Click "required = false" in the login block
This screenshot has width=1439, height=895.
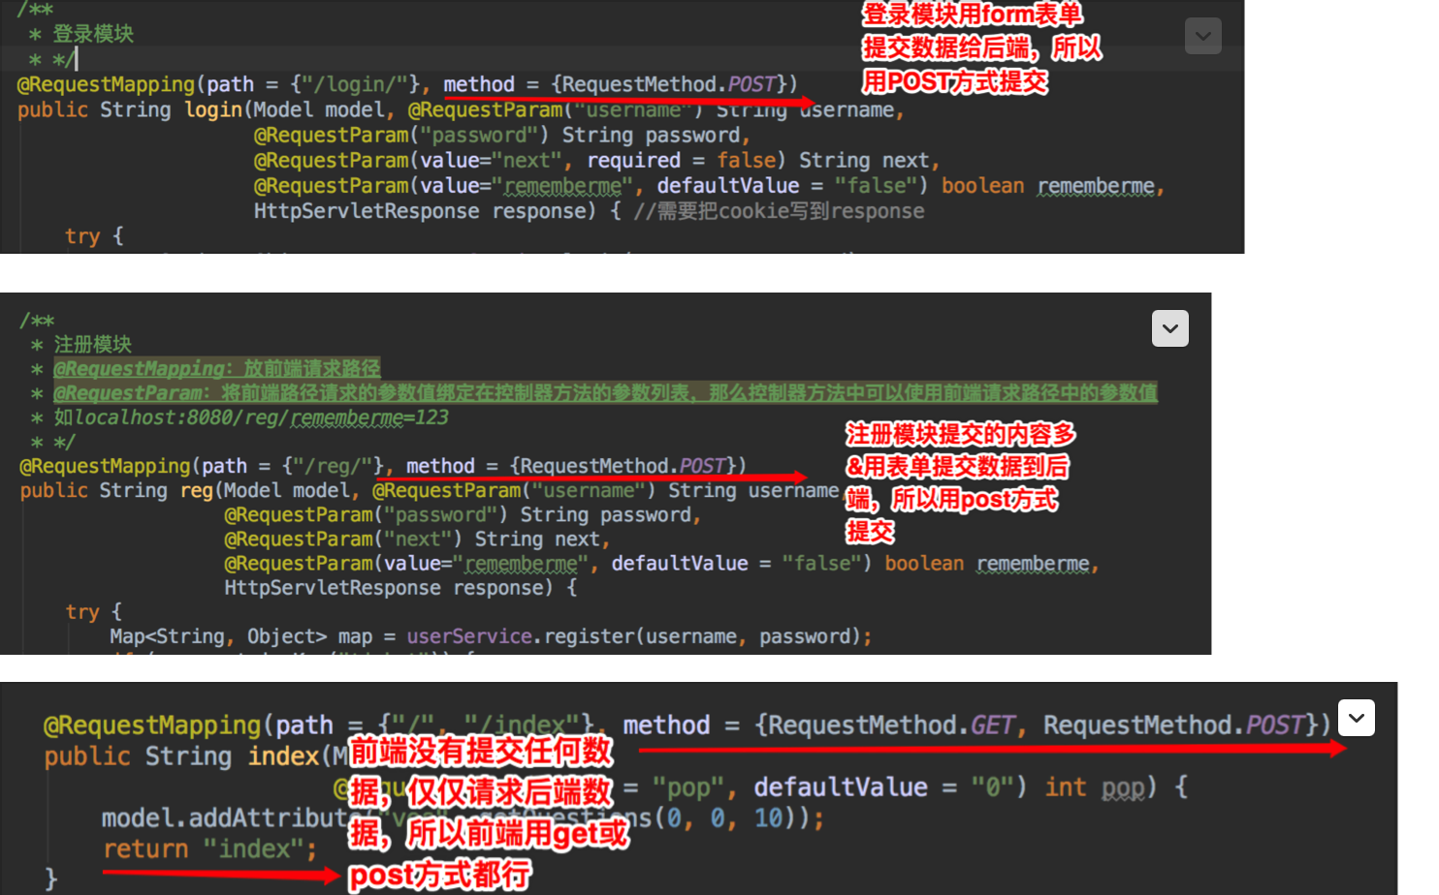(682, 160)
